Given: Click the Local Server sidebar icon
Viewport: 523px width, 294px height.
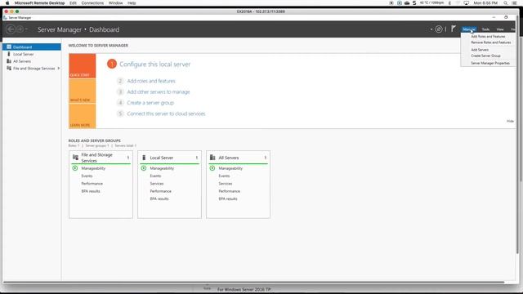Looking at the screenshot, I should tap(9, 54).
